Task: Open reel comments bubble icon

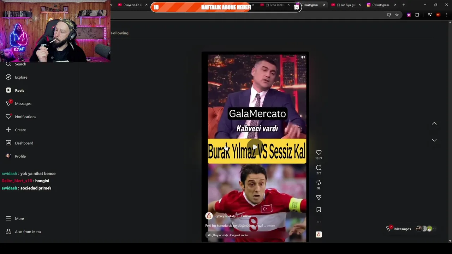Action: [319, 168]
